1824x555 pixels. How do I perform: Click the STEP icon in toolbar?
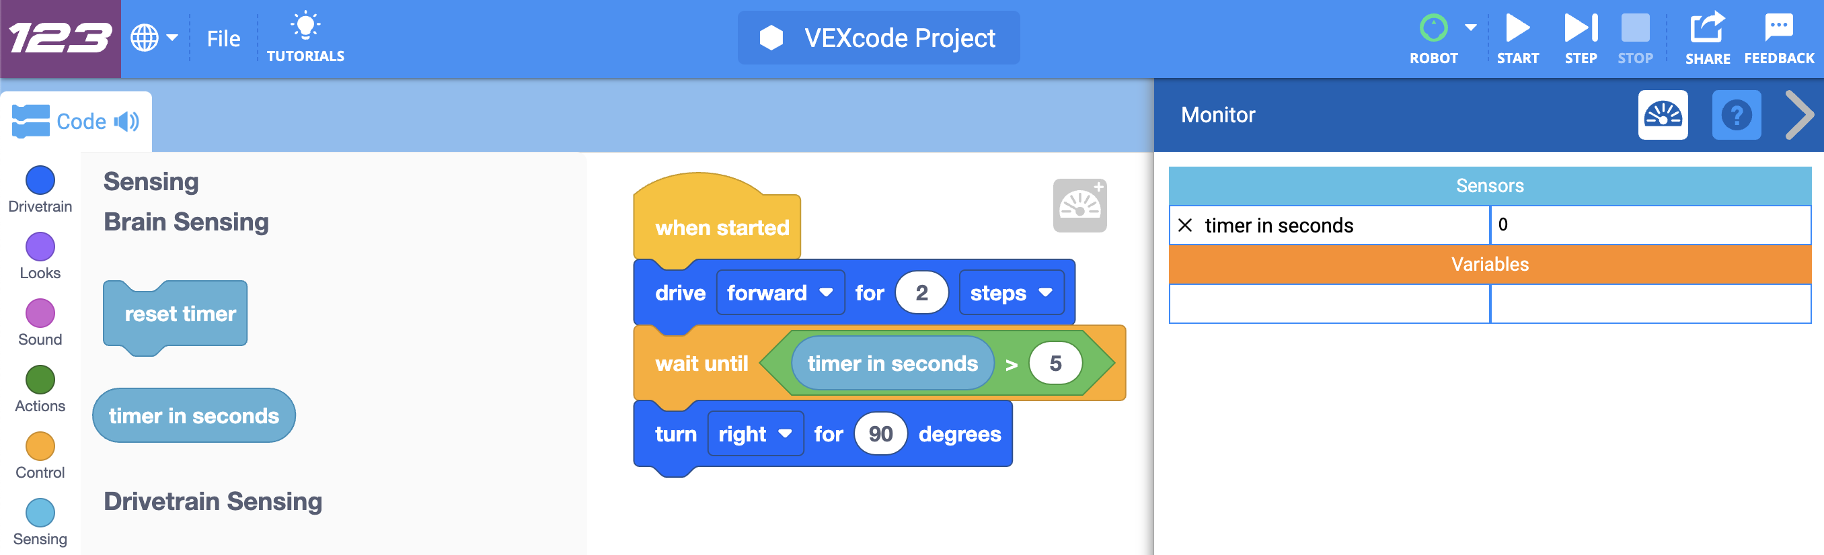[1581, 28]
